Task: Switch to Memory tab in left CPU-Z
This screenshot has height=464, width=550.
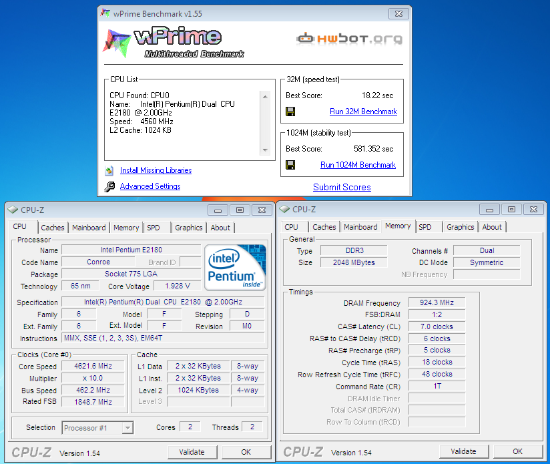Action: [126, 228]
